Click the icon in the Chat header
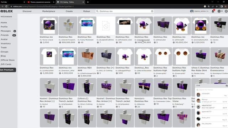 pos(227,86)
